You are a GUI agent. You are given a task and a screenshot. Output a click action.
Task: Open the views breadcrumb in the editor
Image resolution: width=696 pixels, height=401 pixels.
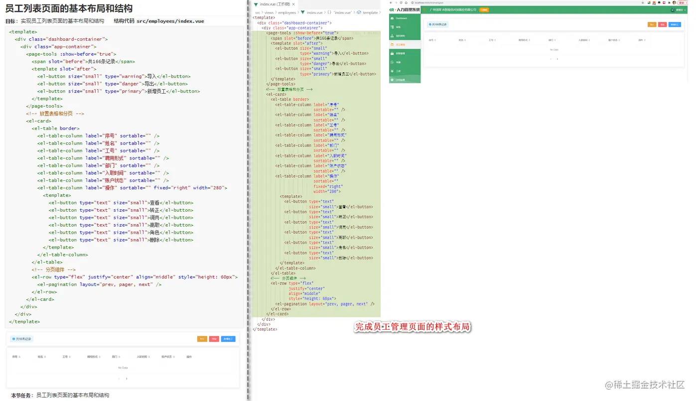[270, 12]
